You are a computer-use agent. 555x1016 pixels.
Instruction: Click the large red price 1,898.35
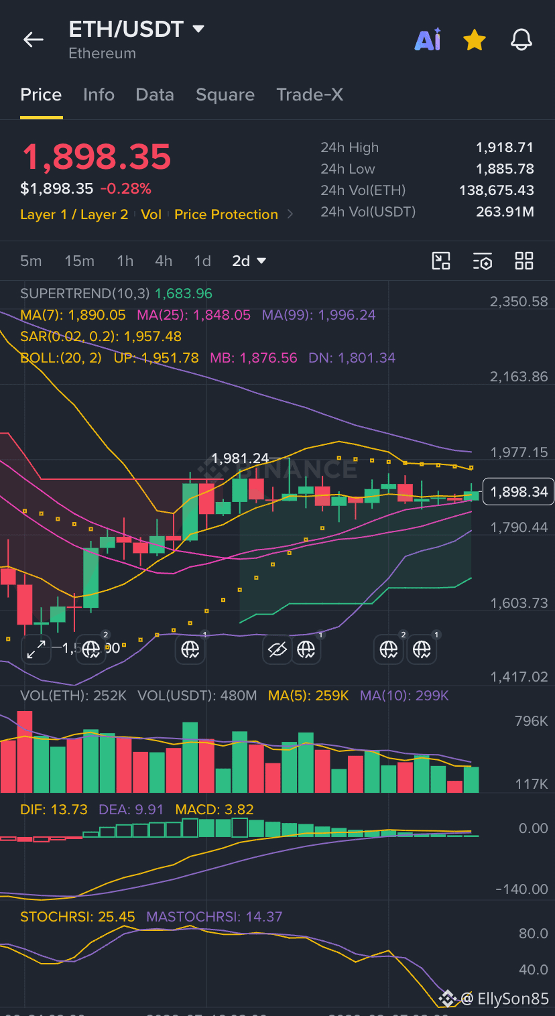tap(97, 157)
